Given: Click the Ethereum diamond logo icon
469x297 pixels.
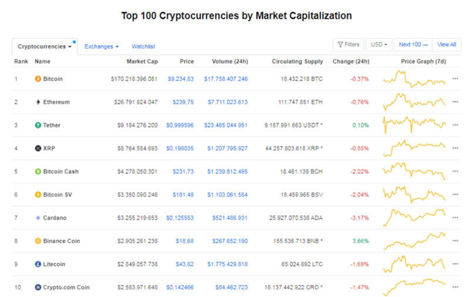Looking at the screenshot, I should pos(38,102).
